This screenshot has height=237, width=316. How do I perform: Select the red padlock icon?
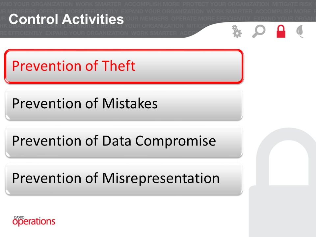coord(281,31)
